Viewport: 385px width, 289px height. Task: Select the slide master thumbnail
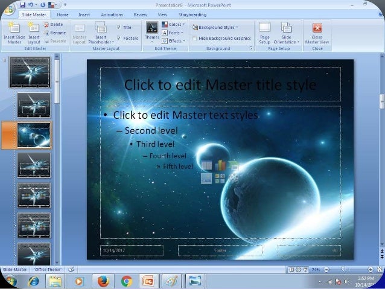point(30,72)
